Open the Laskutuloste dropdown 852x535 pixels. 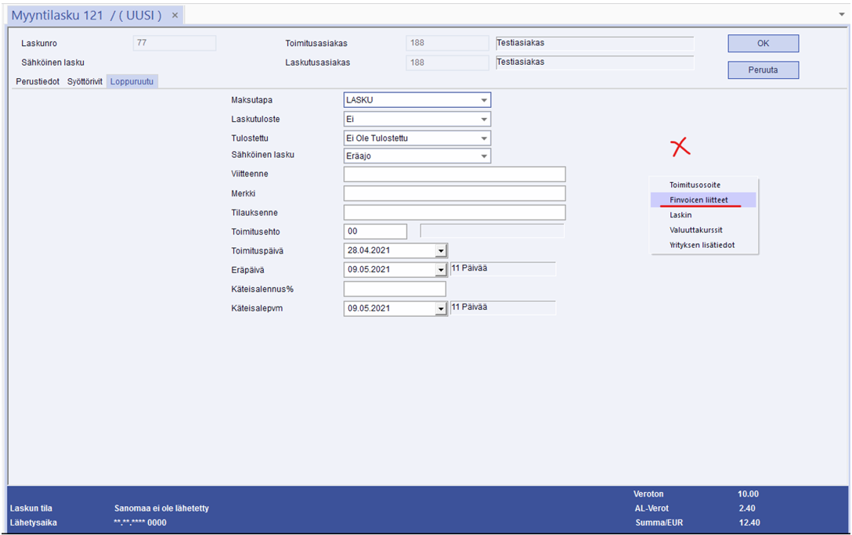tap(484, 120)
